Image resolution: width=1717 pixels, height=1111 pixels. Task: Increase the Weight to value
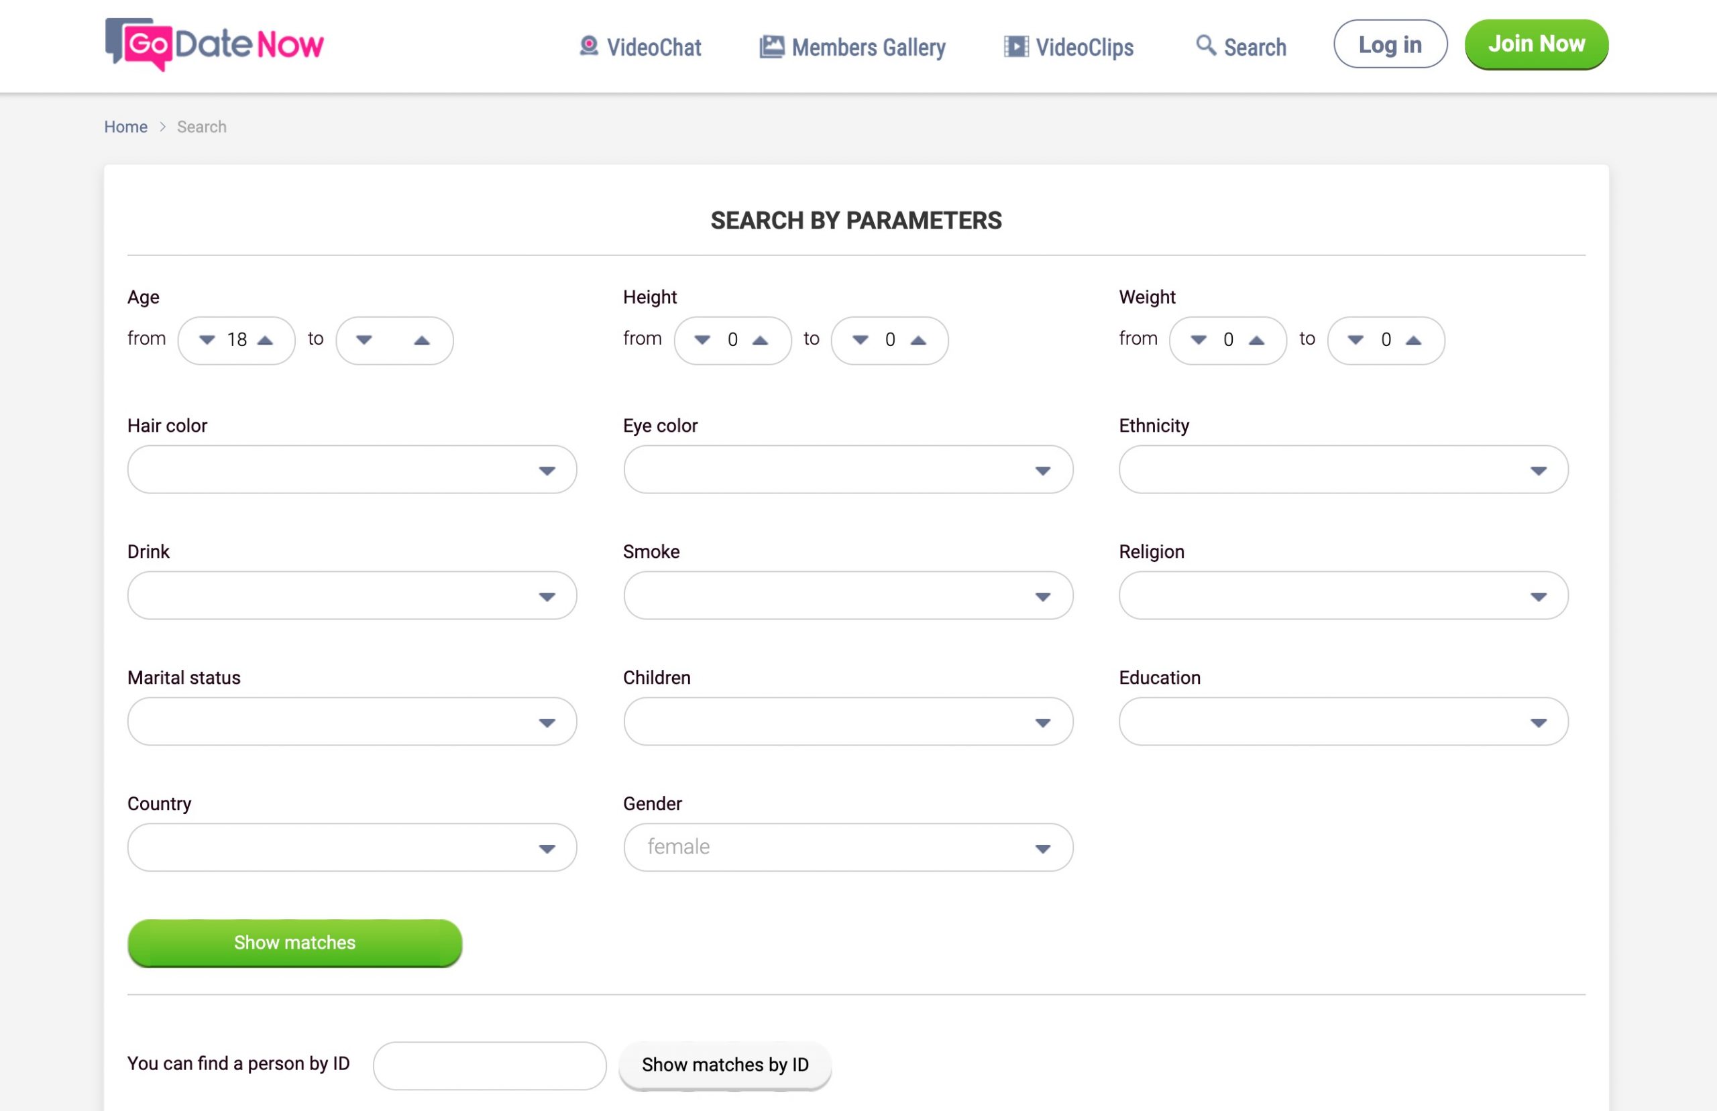[x=1414, y=341]
